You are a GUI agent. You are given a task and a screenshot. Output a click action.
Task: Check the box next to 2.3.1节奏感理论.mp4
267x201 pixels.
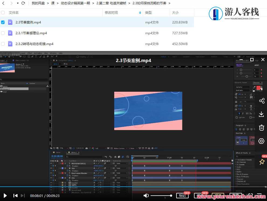click(3, 33)
